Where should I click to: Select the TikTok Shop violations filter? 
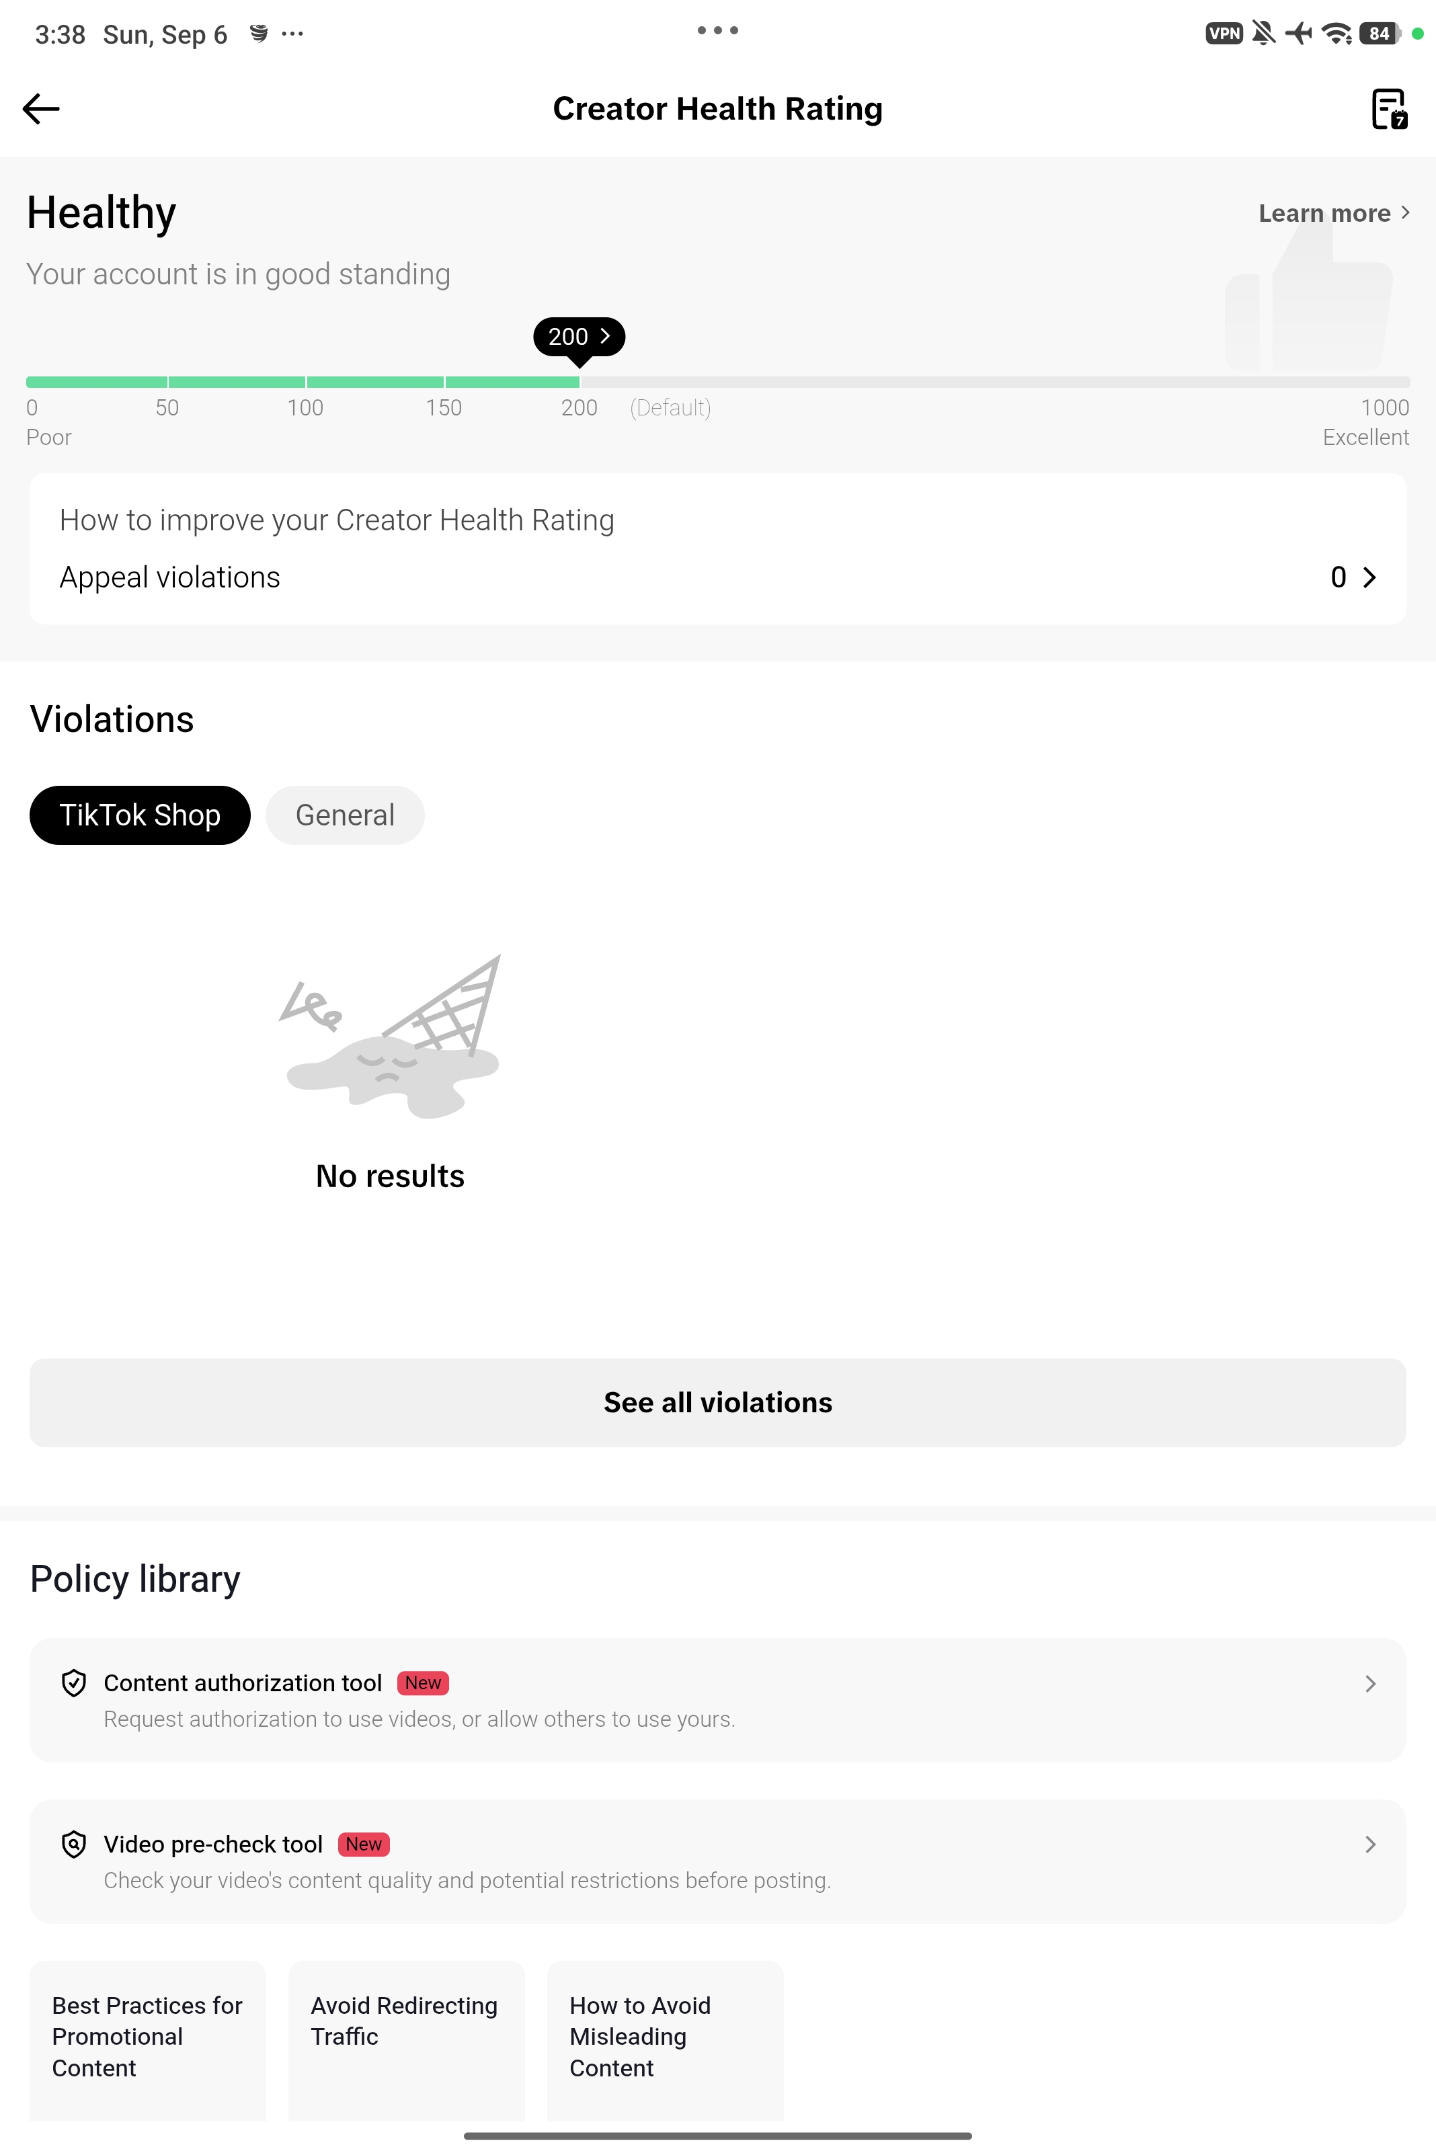[140, 815]
